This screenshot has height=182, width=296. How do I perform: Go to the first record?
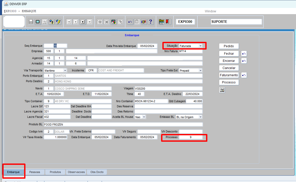(69, 22)
